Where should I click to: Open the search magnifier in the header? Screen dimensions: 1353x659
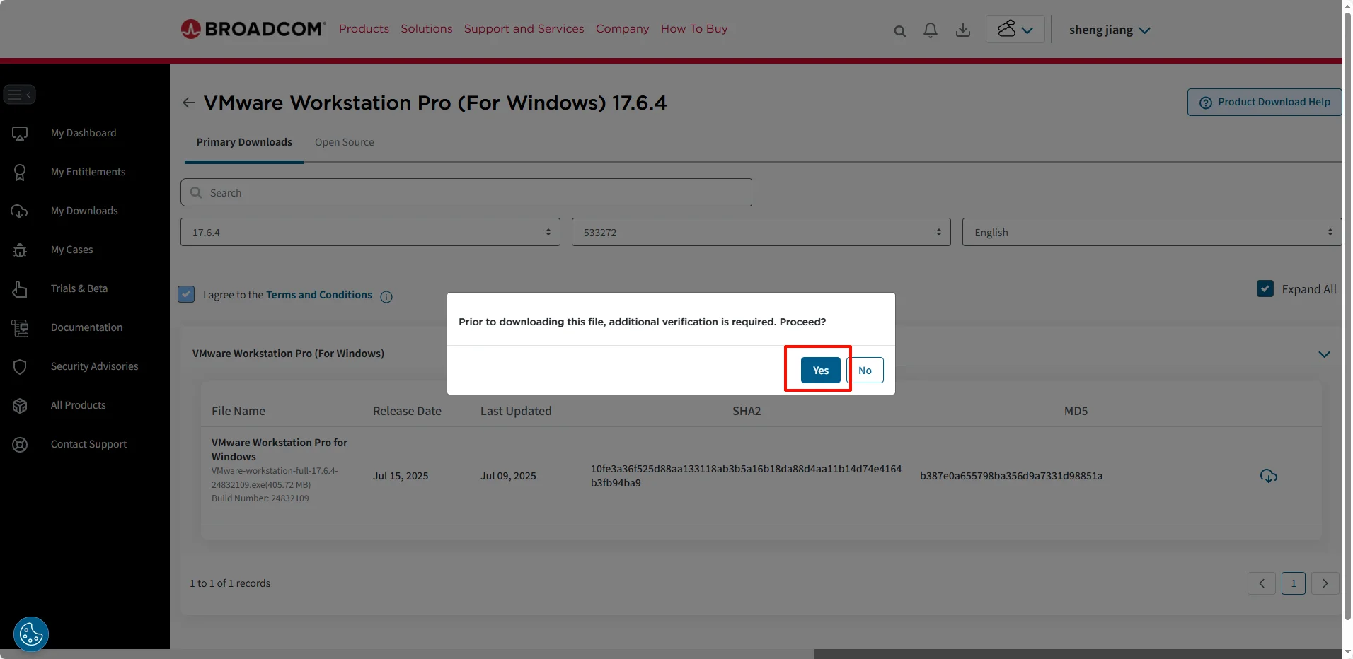click(899, 31)
